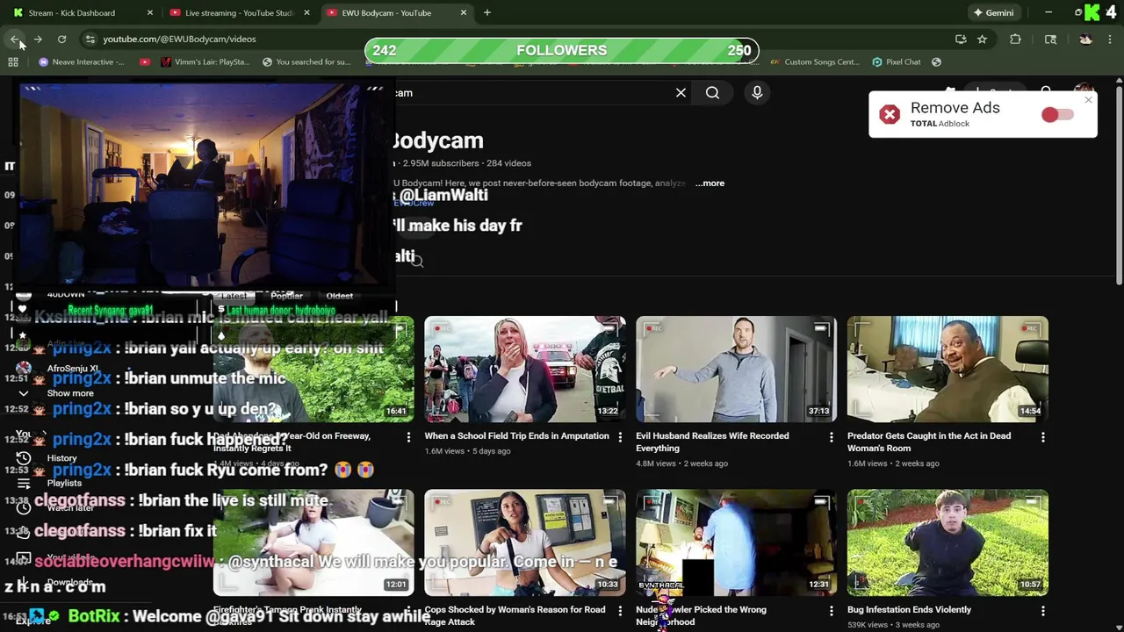Viewport: 1124px width, 632px height.
Task: Open 'Bug Infestation Ends Violently' title
Action: (x=909, y=609)
